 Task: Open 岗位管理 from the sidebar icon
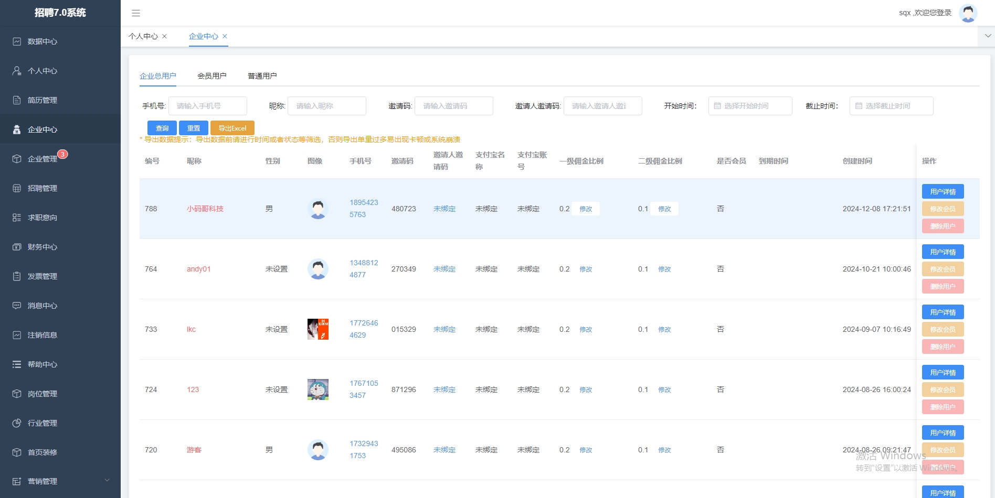click(x=16, y=394)
